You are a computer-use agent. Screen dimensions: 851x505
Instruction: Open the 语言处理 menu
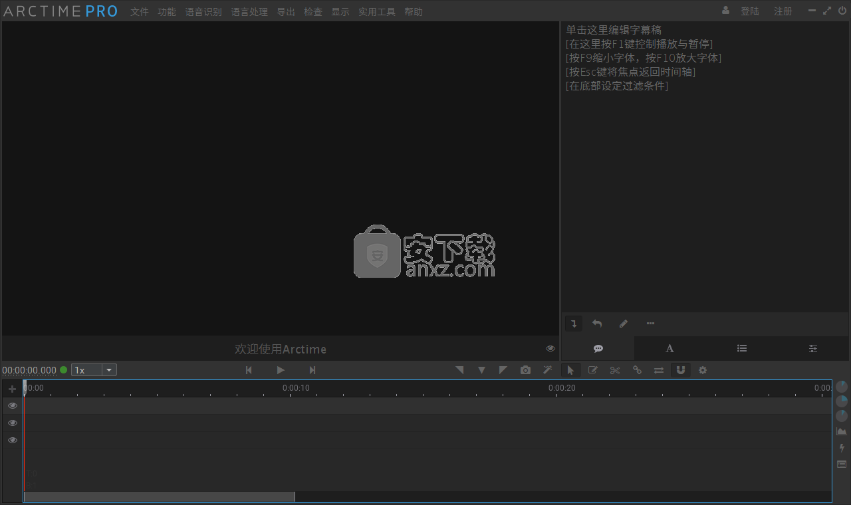[249, 12]
